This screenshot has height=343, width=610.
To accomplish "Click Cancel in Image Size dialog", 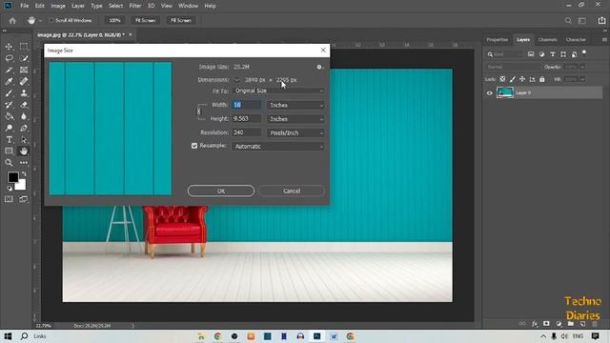I will (292, 191).
